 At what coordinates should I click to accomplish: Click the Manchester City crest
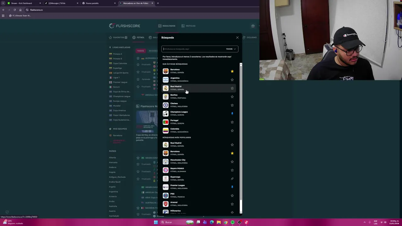coord(166,162)
